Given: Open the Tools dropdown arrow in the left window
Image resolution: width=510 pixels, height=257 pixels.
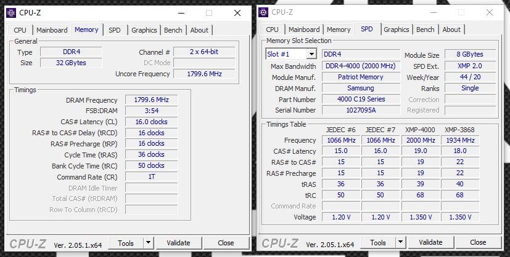Looking at the screenshot, I should [x=148, y=243].
